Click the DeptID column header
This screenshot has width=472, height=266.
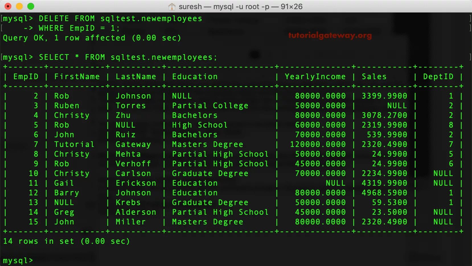[438, 77]
